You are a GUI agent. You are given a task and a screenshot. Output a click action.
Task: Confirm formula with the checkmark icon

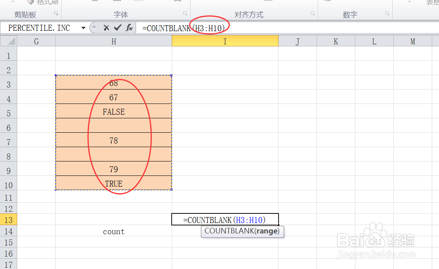(117, 28)
